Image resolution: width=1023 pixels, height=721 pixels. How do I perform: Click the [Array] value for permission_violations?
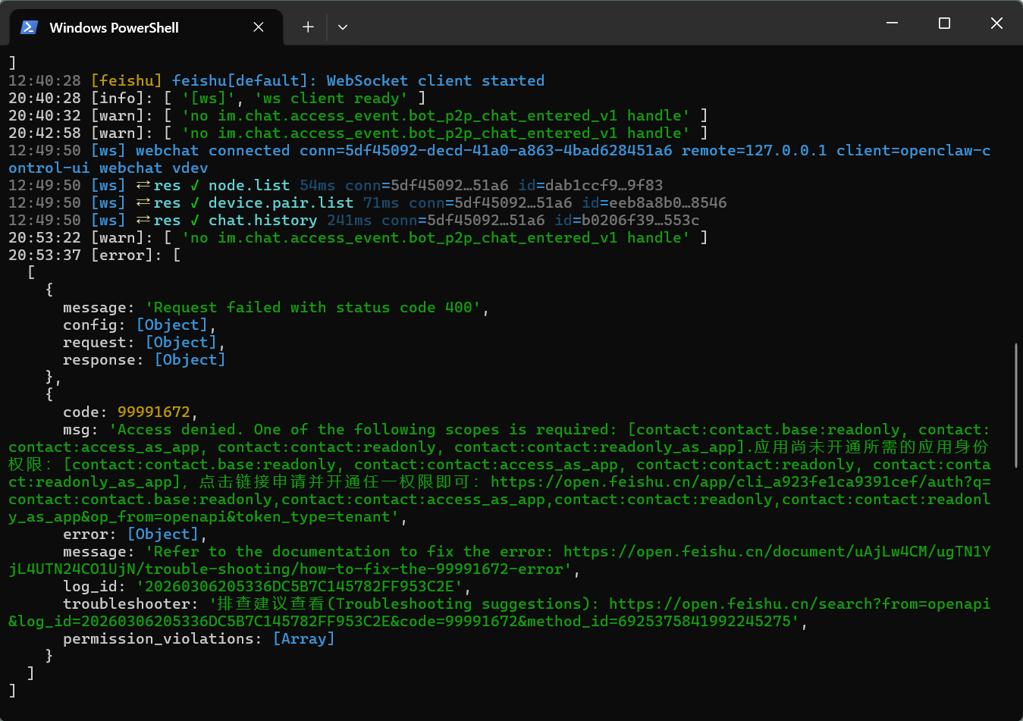304,638
